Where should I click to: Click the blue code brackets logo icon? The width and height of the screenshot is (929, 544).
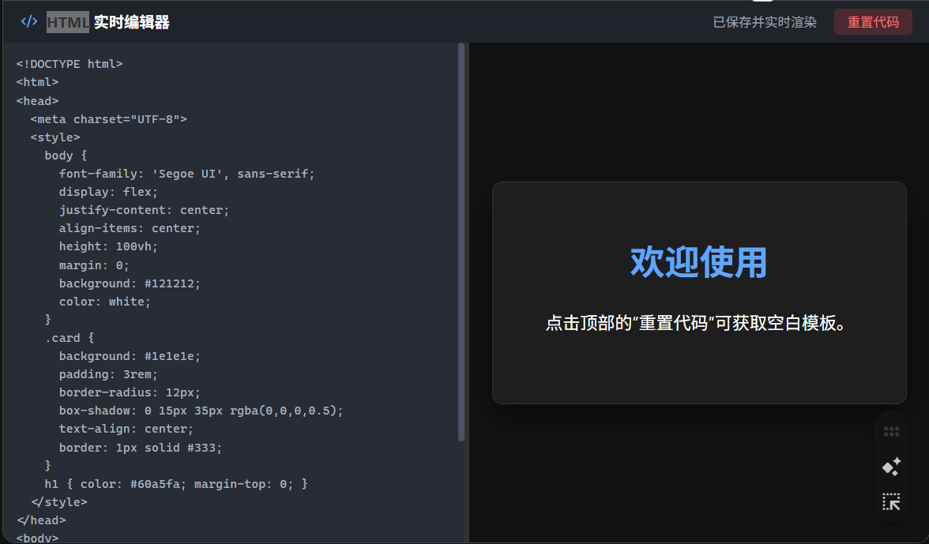[29, 22]
